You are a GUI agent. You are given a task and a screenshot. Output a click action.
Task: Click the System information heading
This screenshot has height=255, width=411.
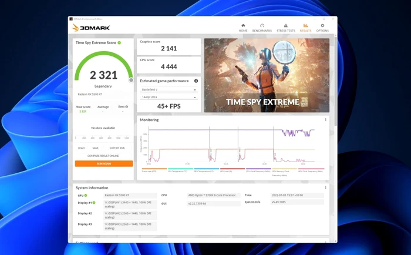coord(92,188)
